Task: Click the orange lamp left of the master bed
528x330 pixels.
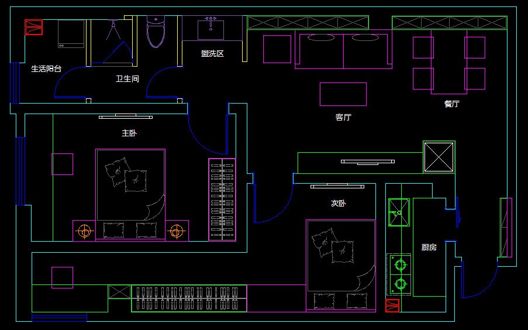Action: click(x=84, y=231)
